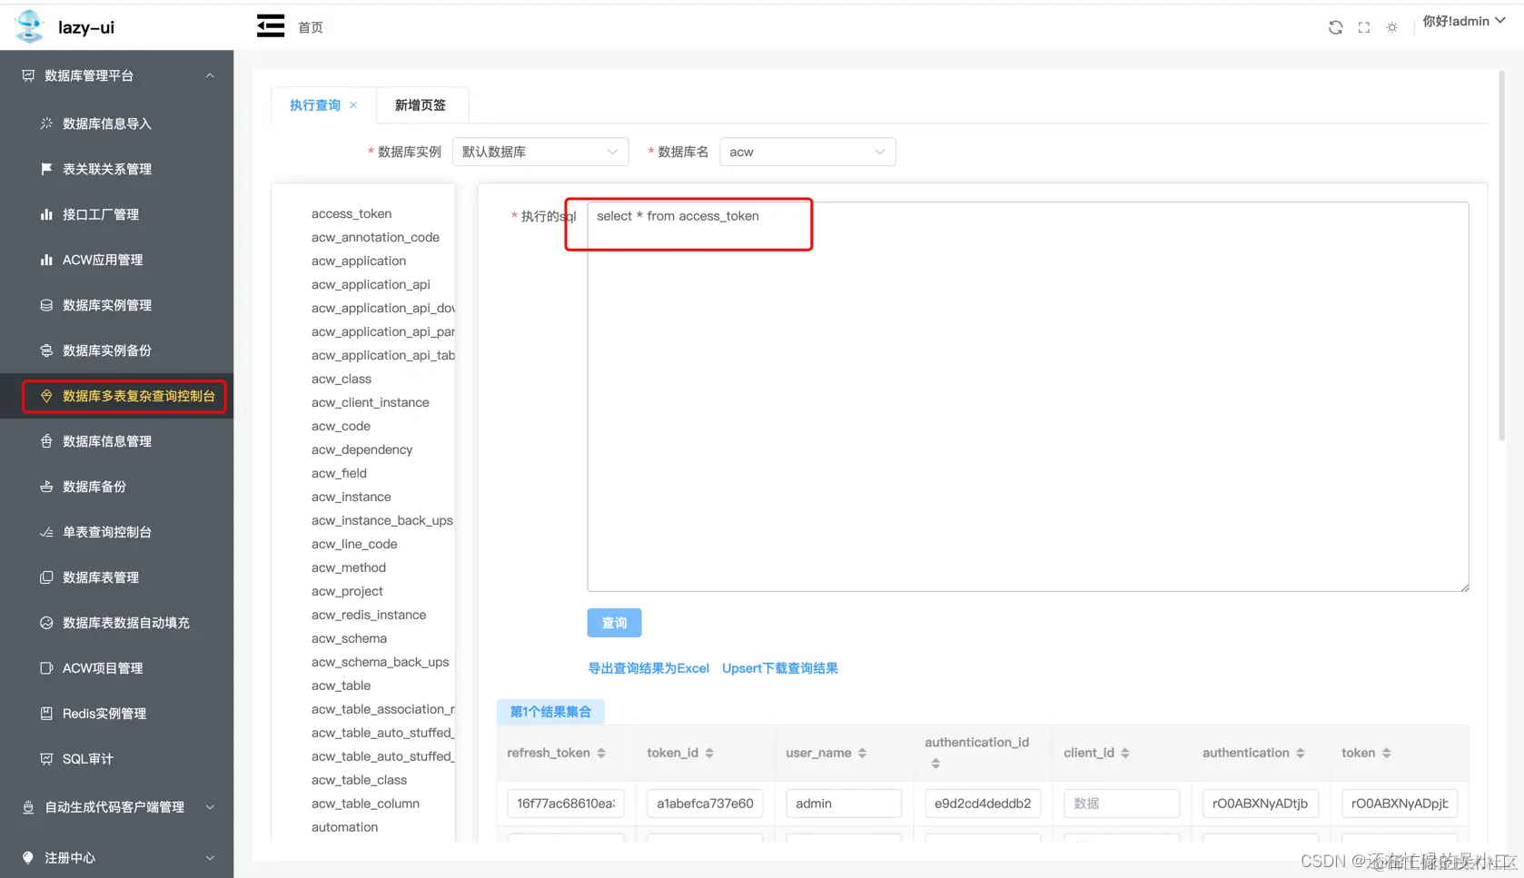
Task: Close the 执行查询 tab
Action: 353,105
